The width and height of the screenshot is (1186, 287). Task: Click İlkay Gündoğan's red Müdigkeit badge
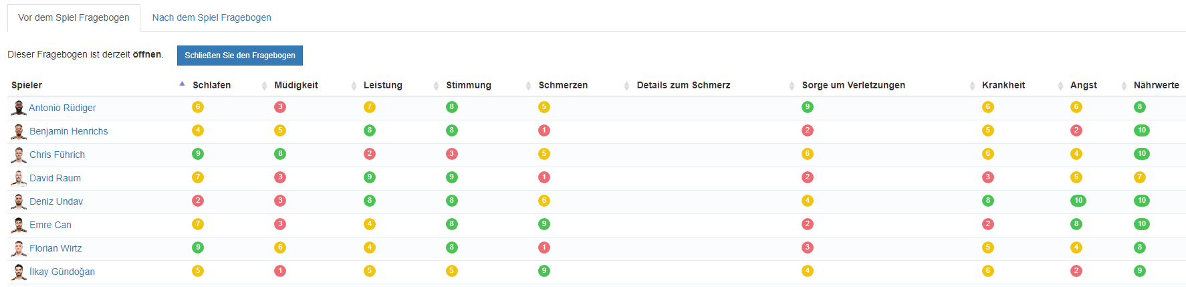(x=280, y=271)
